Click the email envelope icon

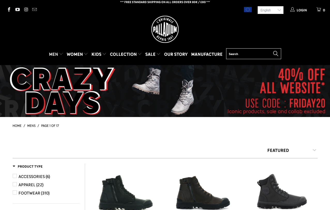tap(35, 10)
